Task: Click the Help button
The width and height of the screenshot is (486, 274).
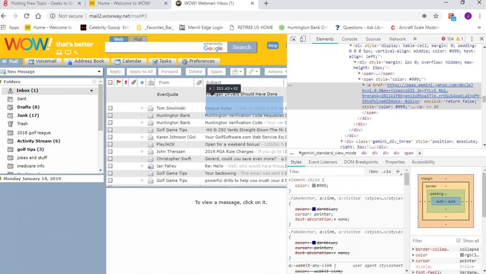Action: point(273,45)
